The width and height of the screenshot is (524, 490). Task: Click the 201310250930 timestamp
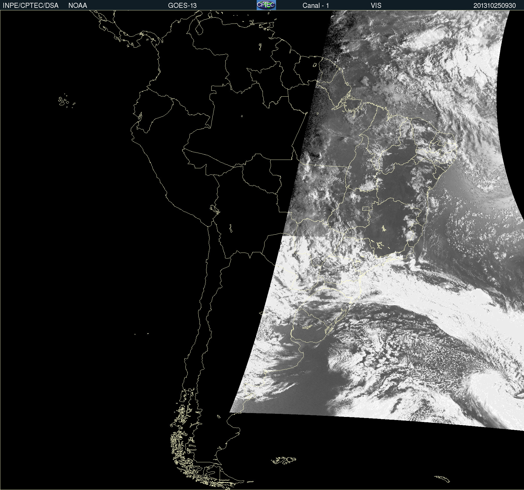495,6
